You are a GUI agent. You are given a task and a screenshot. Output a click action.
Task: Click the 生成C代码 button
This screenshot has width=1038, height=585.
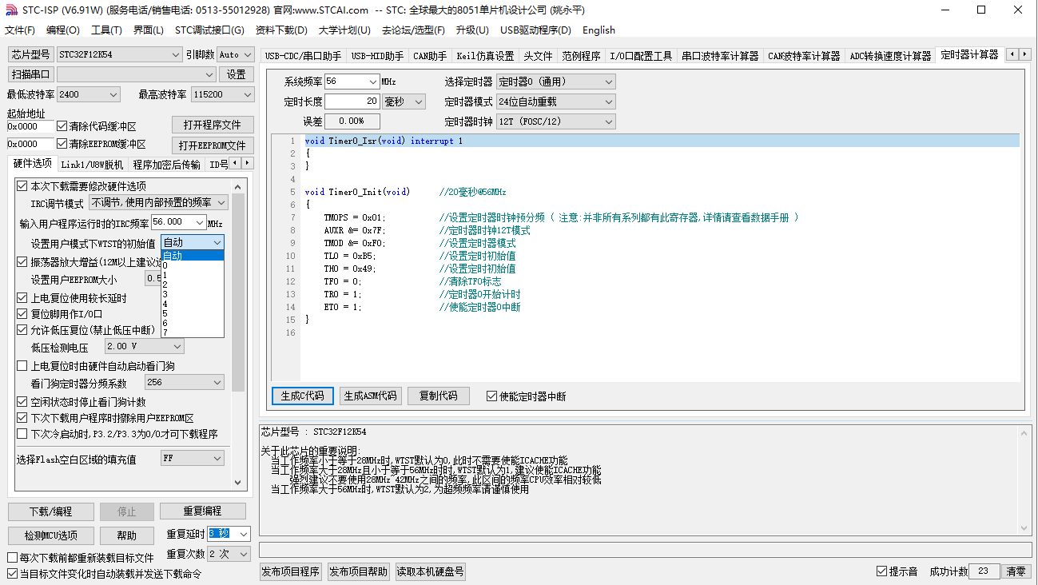pos(302,396)
